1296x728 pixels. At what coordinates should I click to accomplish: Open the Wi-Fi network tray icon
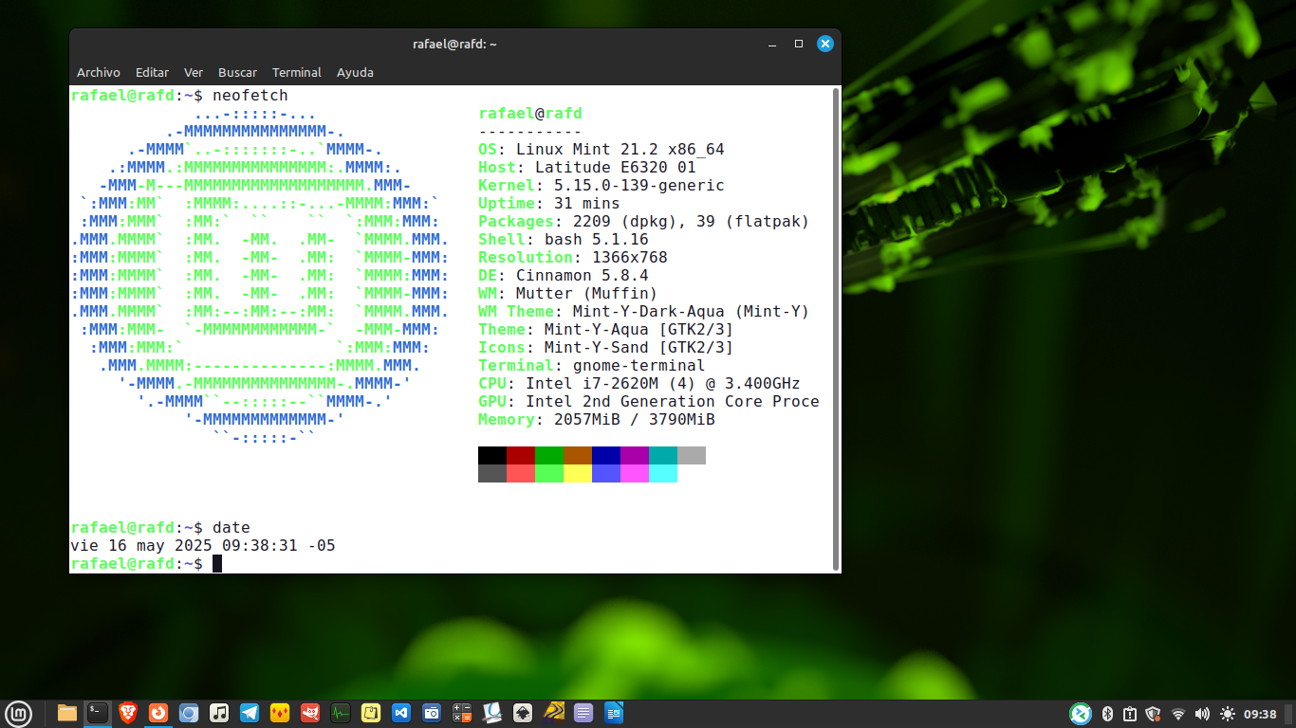pyautogui.click(x=1178, y=714)
